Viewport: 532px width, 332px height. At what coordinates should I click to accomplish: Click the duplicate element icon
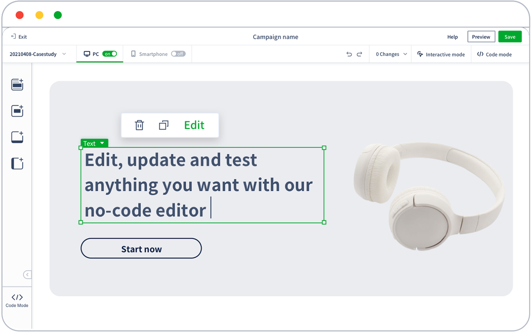click(x=164, y=125)
